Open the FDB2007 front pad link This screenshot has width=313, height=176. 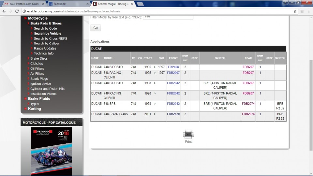pos(173,73)
